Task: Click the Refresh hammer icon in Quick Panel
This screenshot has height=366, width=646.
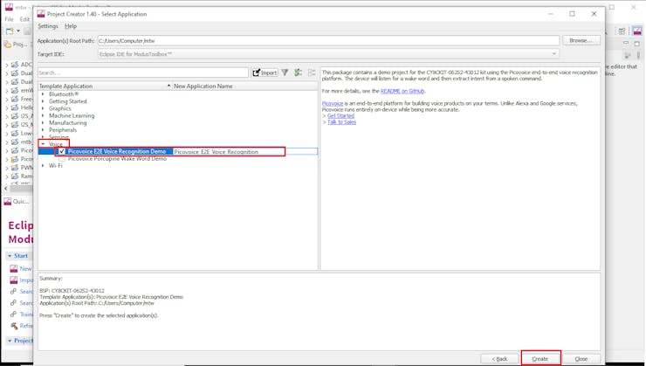Action: [14, 326]
